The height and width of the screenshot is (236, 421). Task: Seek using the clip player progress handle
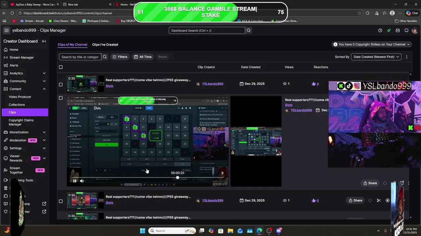click(x=178, y=178)
